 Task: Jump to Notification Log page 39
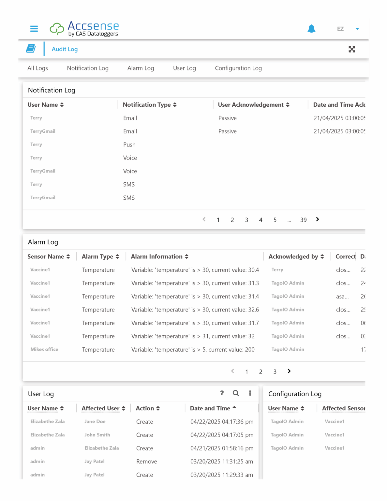[x=303, y=220]
